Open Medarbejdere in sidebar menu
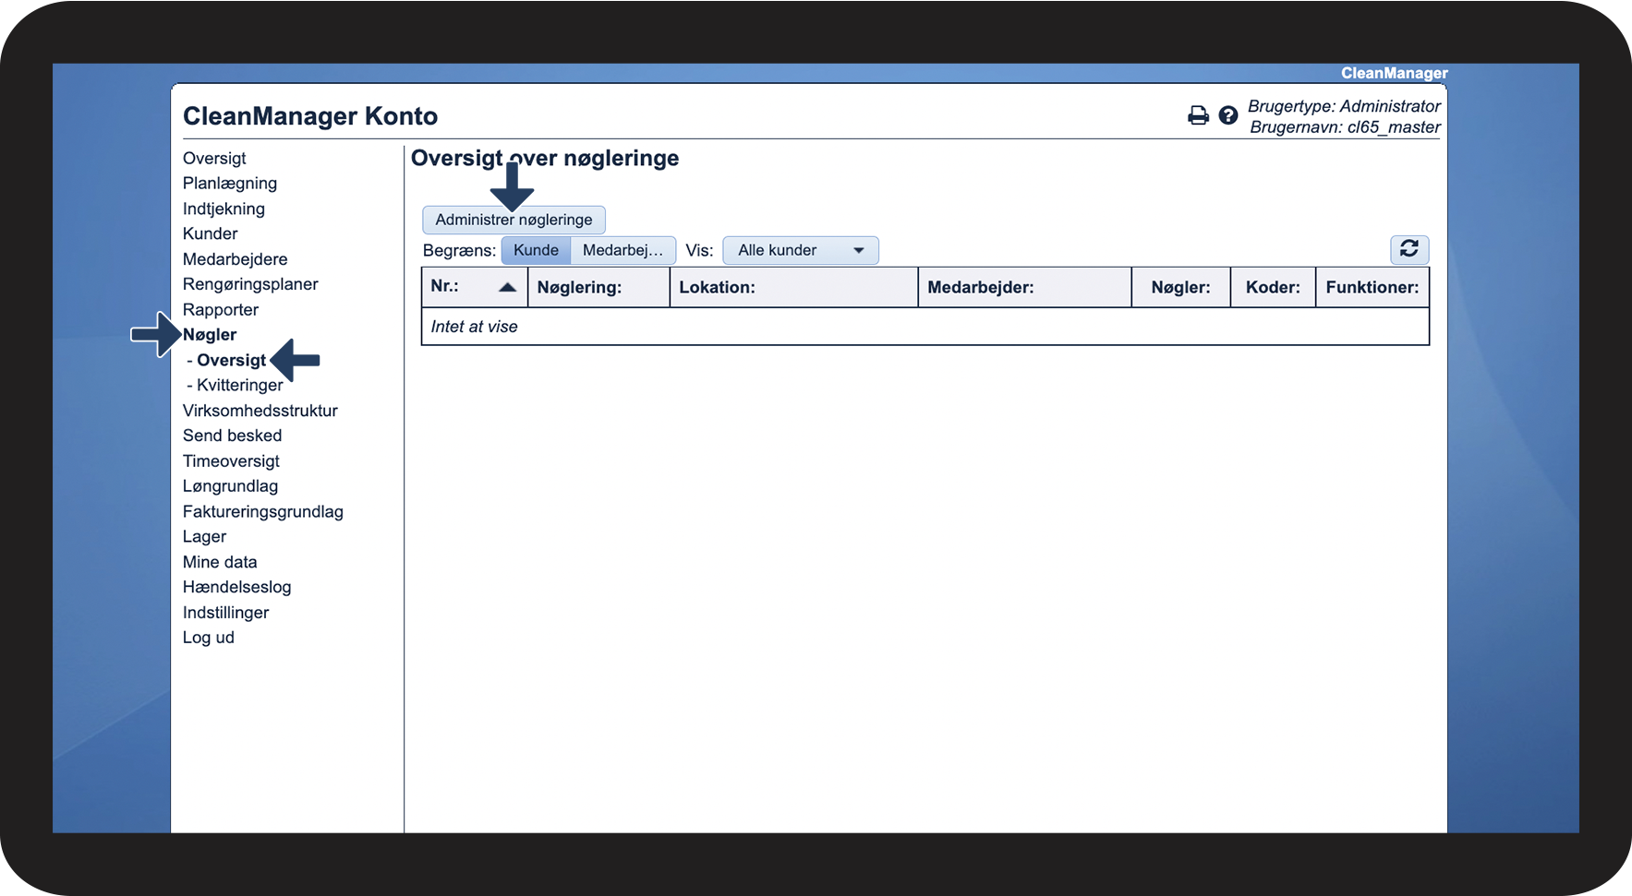The width and height of the screenshot is (1632, 896). (235, 259)
